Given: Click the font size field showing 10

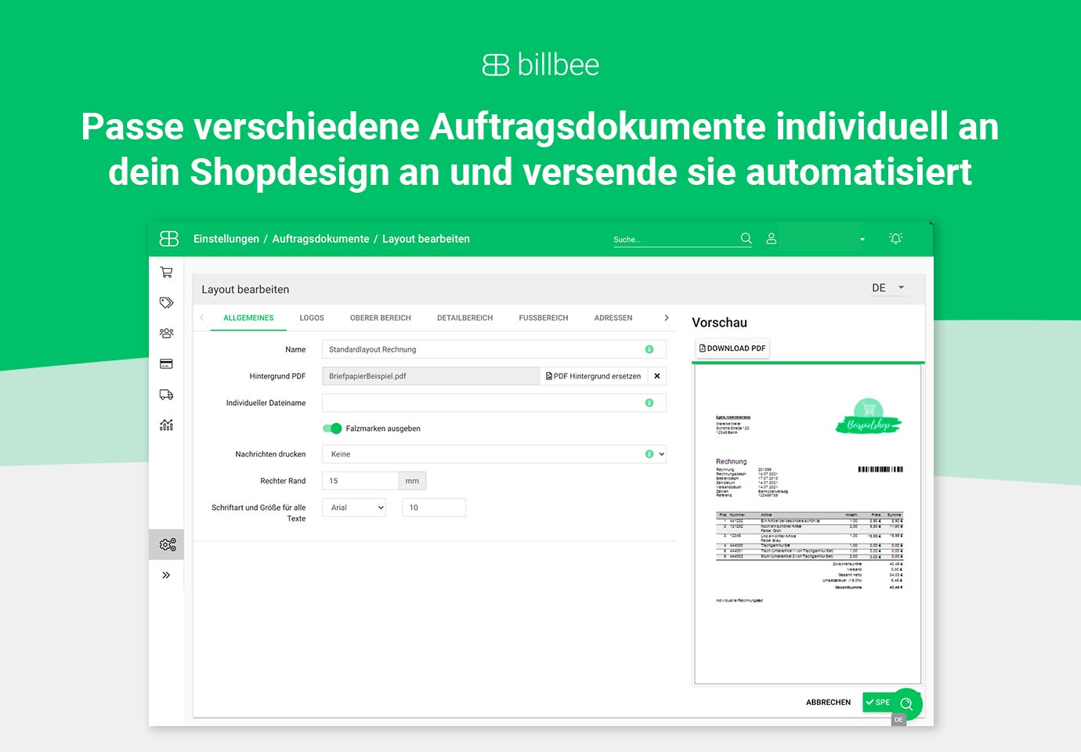Looking at the screenshot, I should click(x=434, y=508).
